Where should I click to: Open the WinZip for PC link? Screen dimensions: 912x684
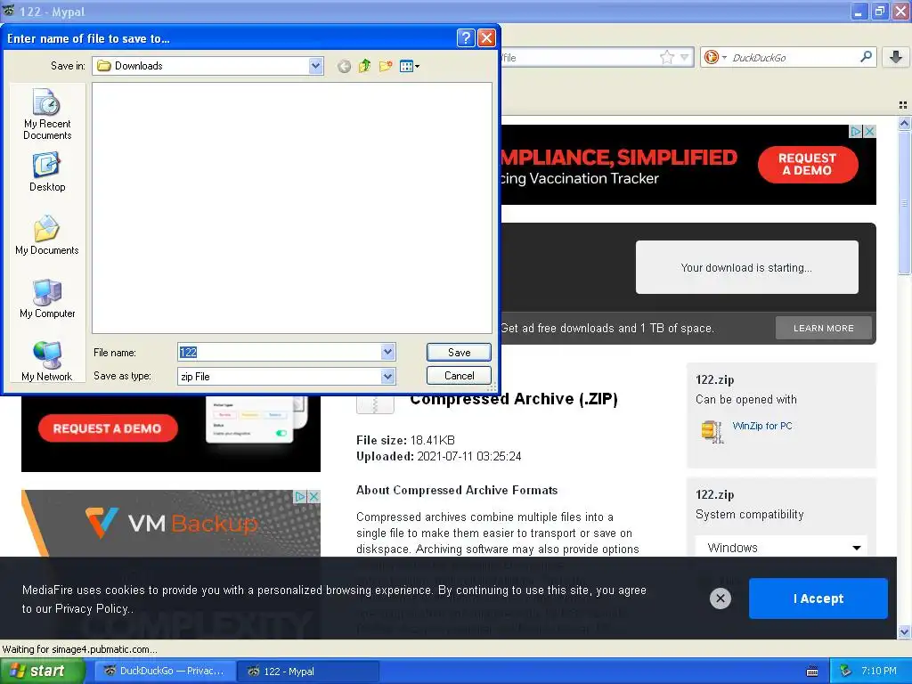[x=762, y=426]
